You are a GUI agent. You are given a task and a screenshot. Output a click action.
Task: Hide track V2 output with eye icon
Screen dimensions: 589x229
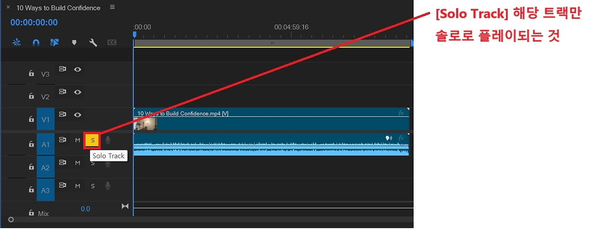[78, 92]
